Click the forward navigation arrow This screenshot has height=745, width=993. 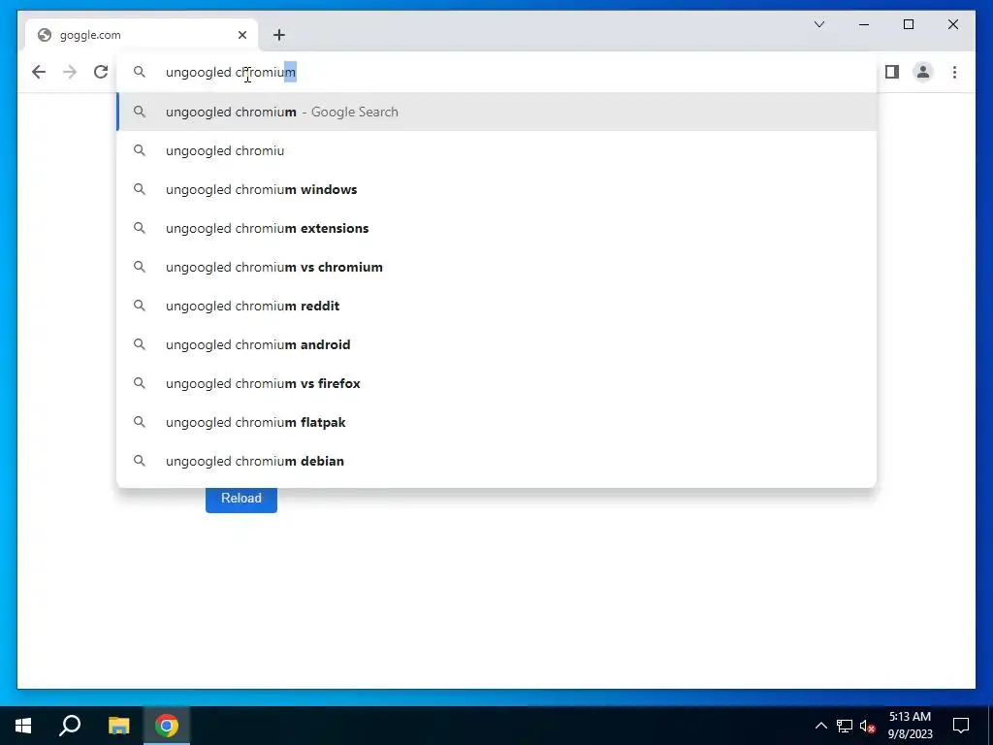click(x=70, y=72)
